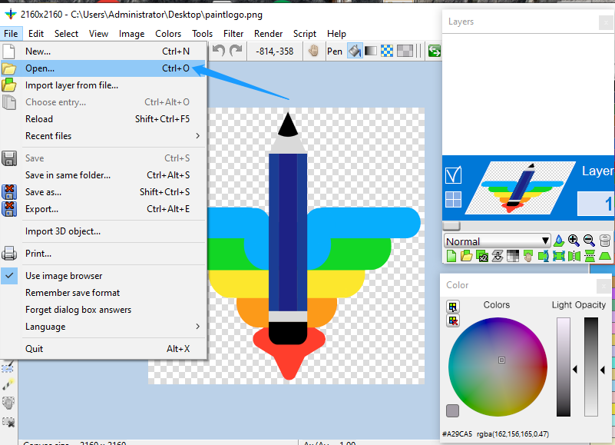Click the Light slider bar

(564, 367)
